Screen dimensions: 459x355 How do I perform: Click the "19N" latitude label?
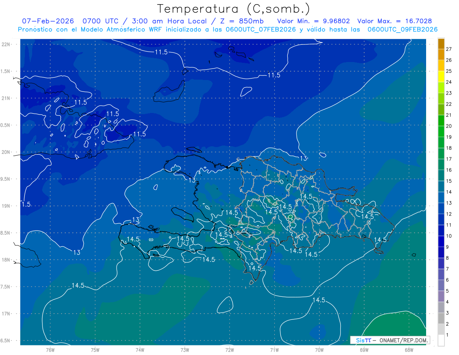[6, 206]
